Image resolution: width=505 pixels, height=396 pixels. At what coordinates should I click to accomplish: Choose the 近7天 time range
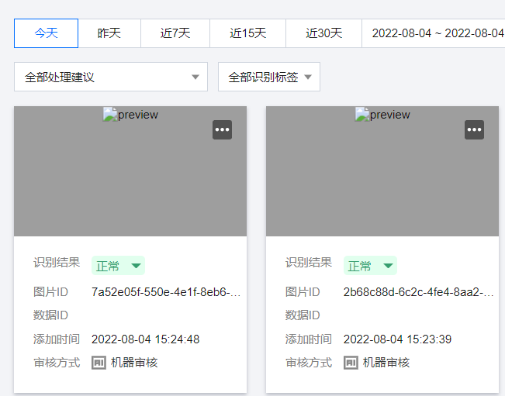click(x=175, y=33)
